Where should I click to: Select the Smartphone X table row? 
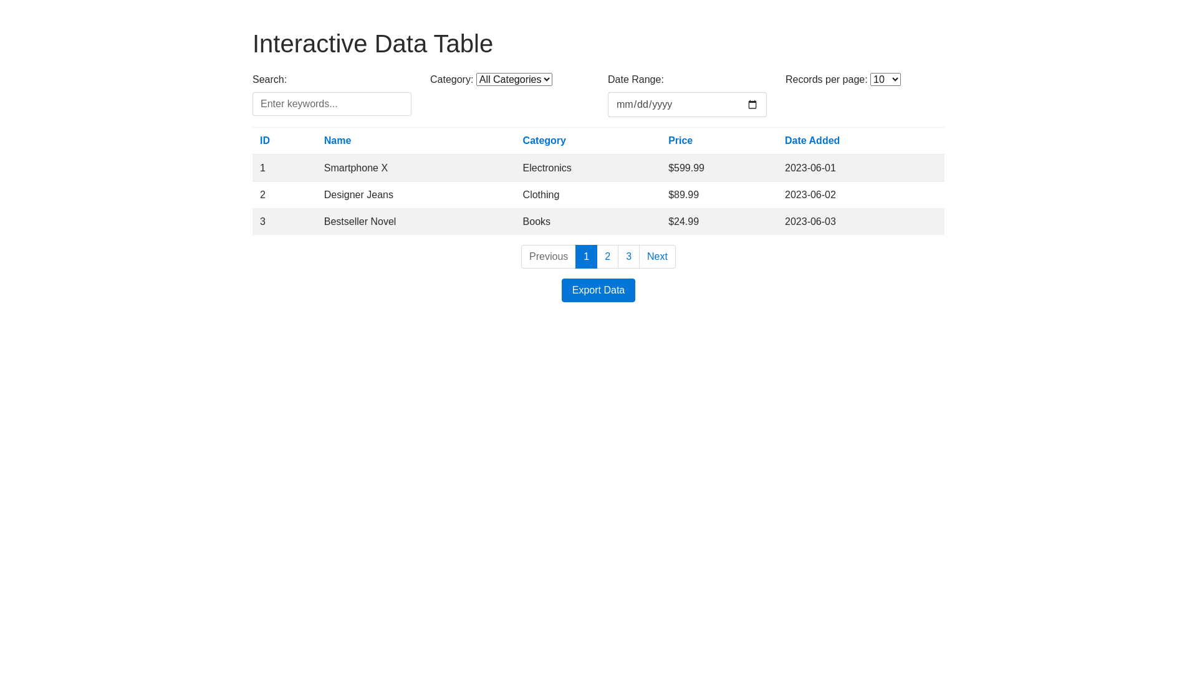[x=356, y=168]
